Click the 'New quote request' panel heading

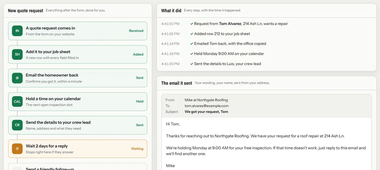pos(25,11)
